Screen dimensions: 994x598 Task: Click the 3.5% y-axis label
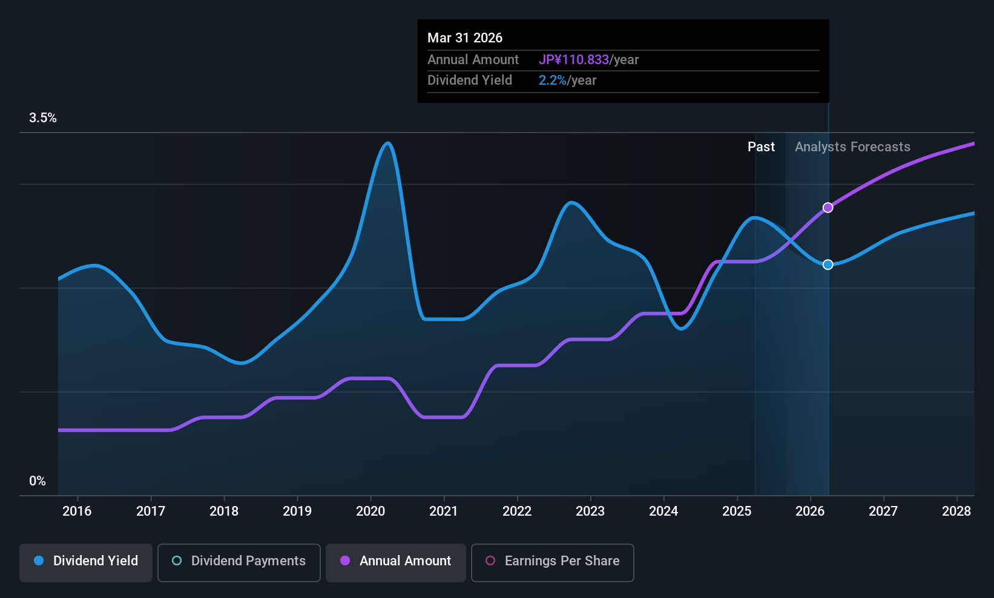click(x=43, y=118)
